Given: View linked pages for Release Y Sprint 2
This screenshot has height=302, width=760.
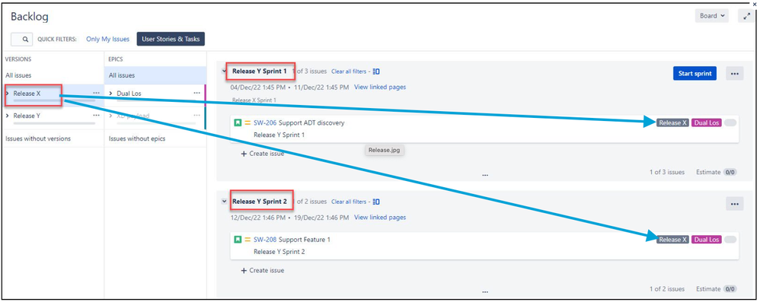Looking at the screenshot, I should click(x=380, y=218).
